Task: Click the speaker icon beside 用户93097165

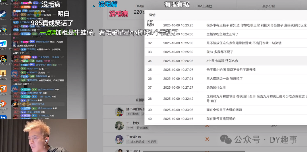Action: coord(15,105)
